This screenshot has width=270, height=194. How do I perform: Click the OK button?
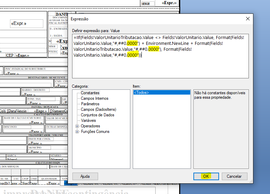206,176
